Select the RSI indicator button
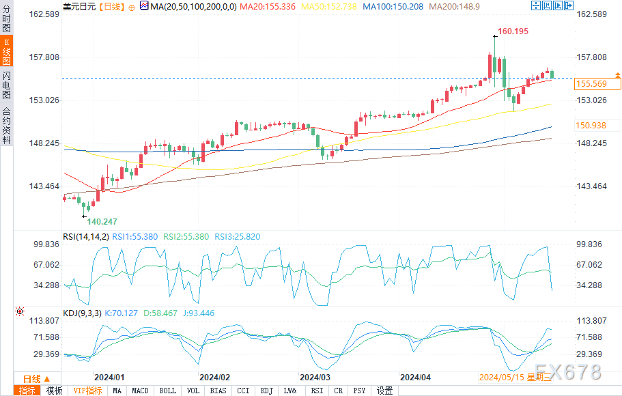This screenshot has height=396, width=622. pyautogui.click(x=317, y=391)
